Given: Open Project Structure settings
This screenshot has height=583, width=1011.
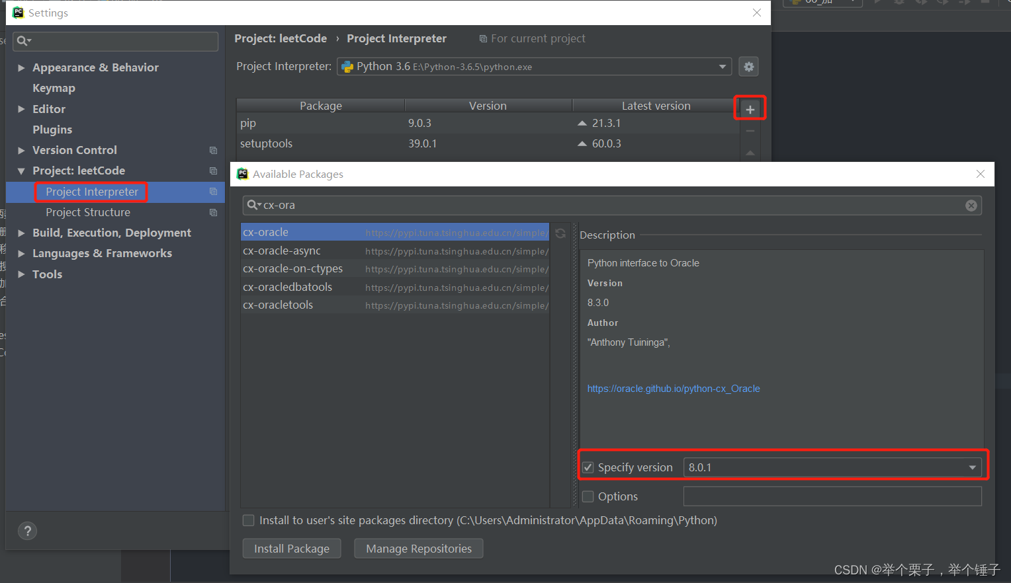Looking at the screenshot, I should point(88,212).
